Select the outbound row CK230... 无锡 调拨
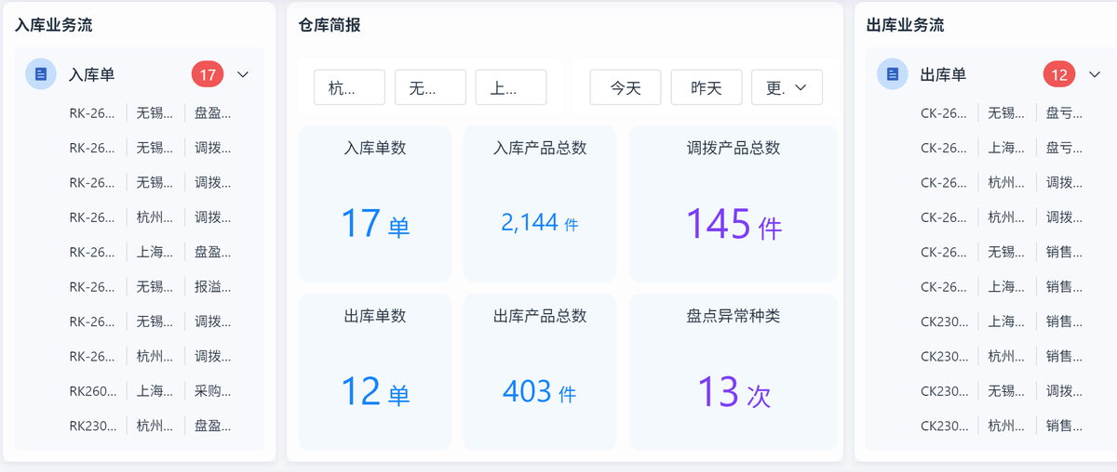 pos(1004,391)
